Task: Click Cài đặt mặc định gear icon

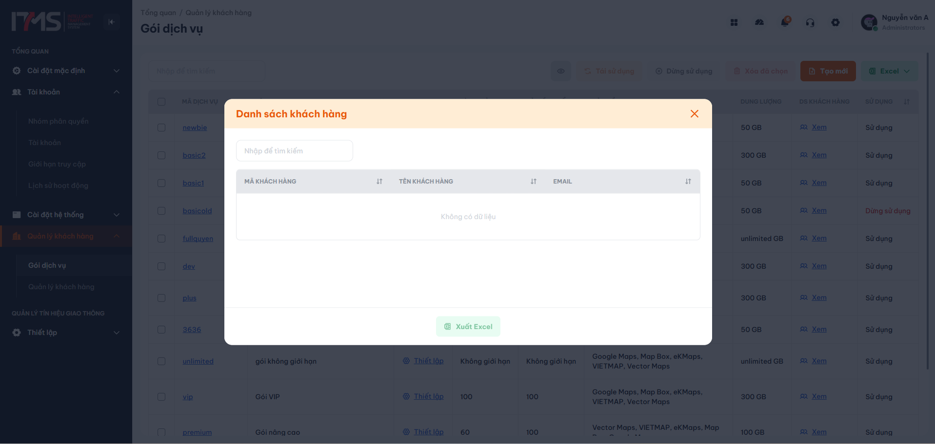Action: [x=17, y=71]
